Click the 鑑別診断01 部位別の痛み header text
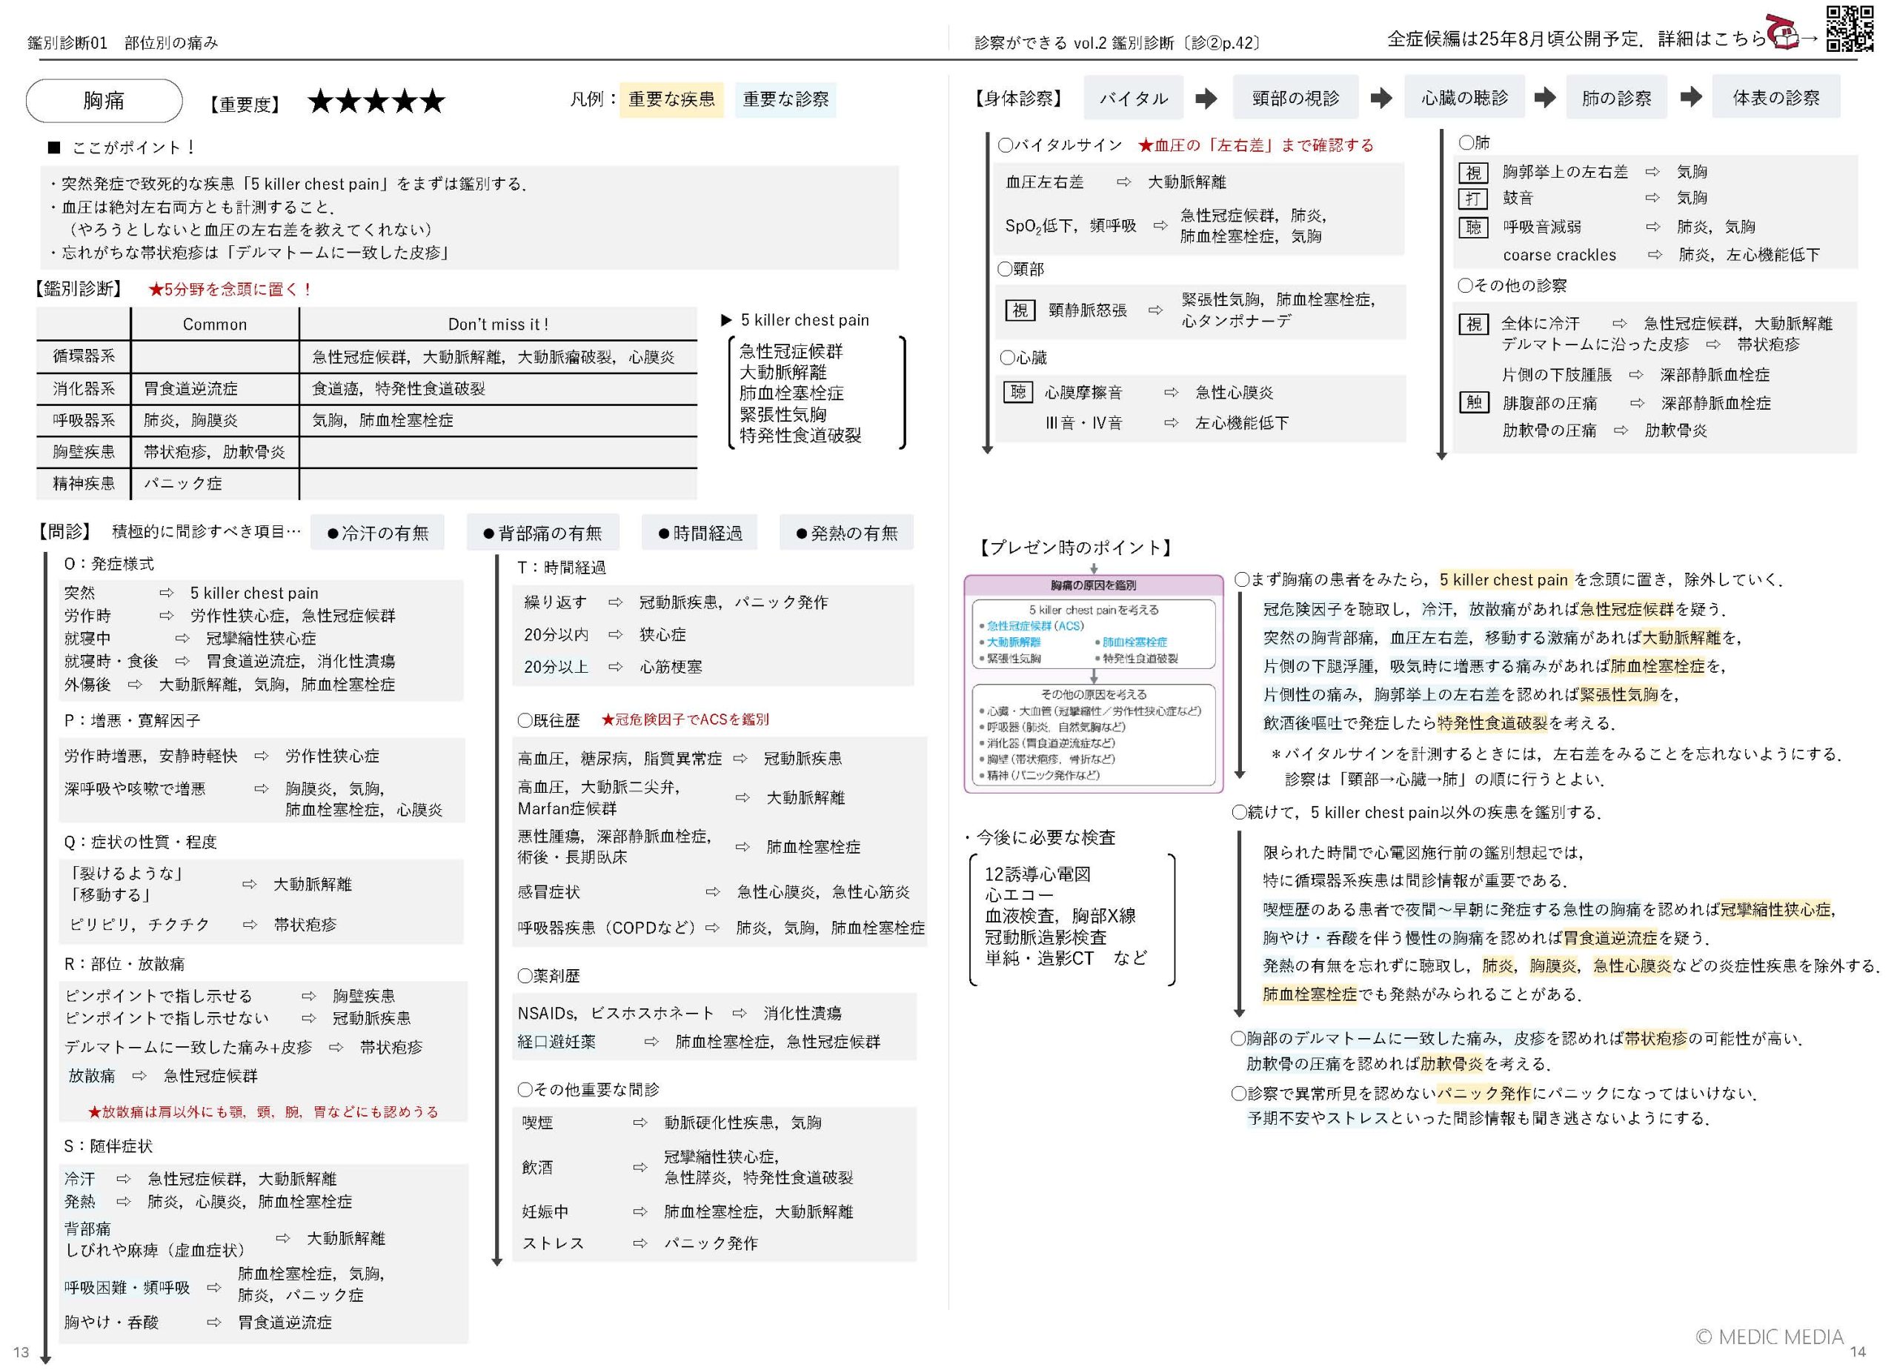The image size is (1897, 1370). (123, 43)
